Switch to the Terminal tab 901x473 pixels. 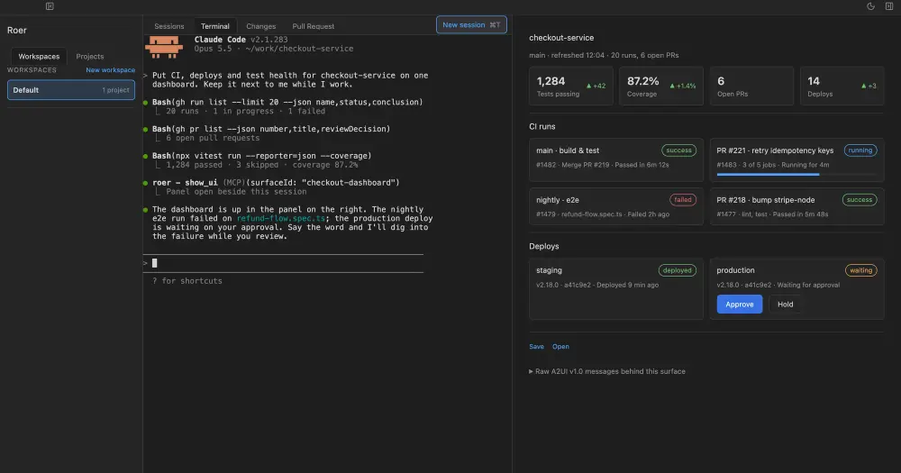[x=215, y=26]
